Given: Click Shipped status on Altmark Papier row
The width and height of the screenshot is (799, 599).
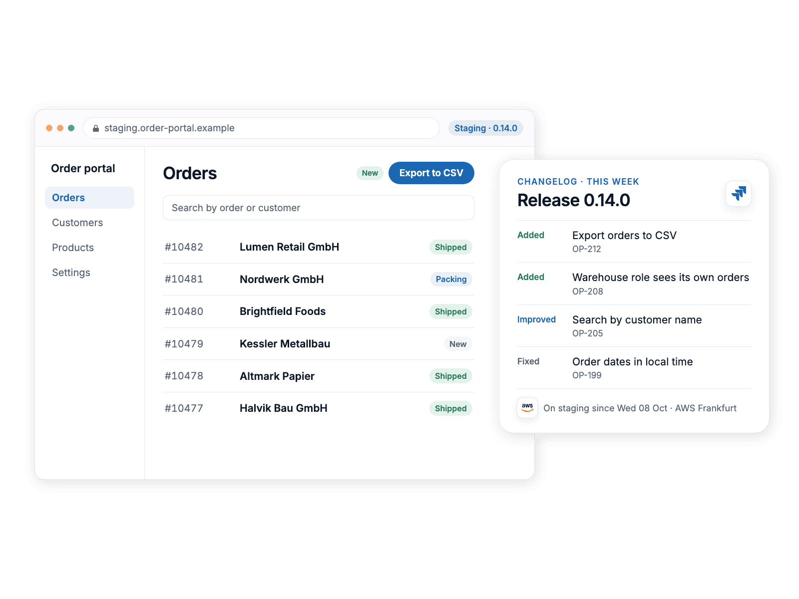Looking at the screenshot, I should coord(450,376).
